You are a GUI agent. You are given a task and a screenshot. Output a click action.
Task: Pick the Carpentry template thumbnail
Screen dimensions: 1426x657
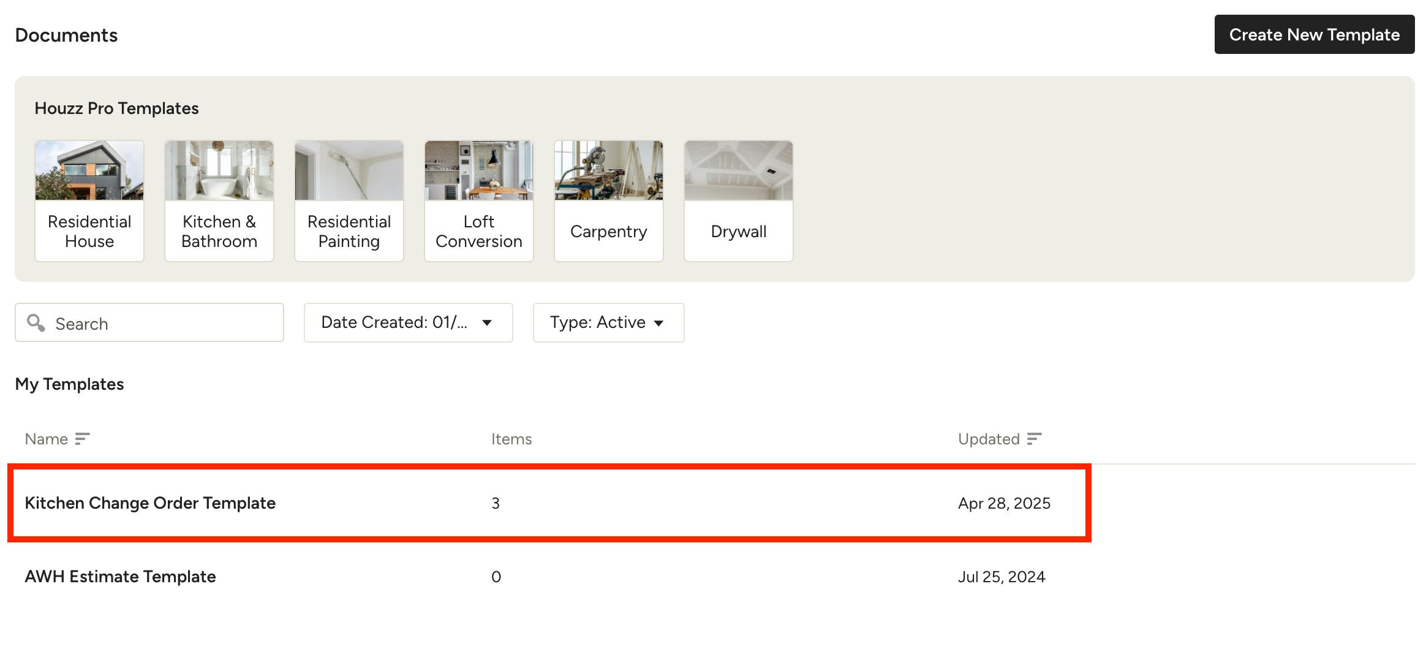point(609,170)
